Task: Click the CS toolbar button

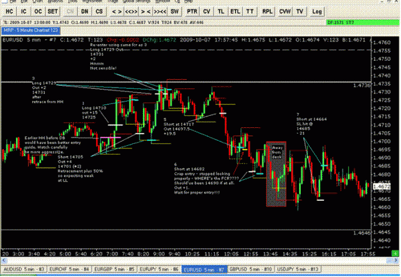Action: point(99,12)
